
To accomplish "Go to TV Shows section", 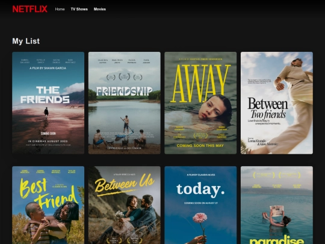I will pos(79,9).
